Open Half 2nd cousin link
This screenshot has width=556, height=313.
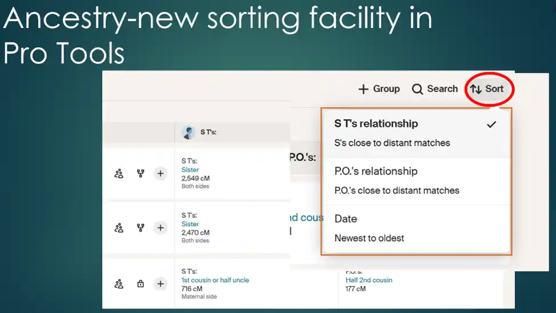click(369, 280)
